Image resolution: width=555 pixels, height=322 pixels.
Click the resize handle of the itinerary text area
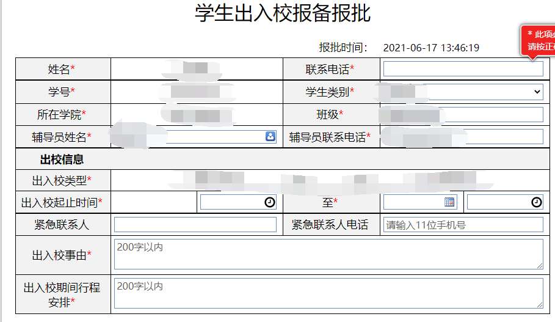[539, 305]
